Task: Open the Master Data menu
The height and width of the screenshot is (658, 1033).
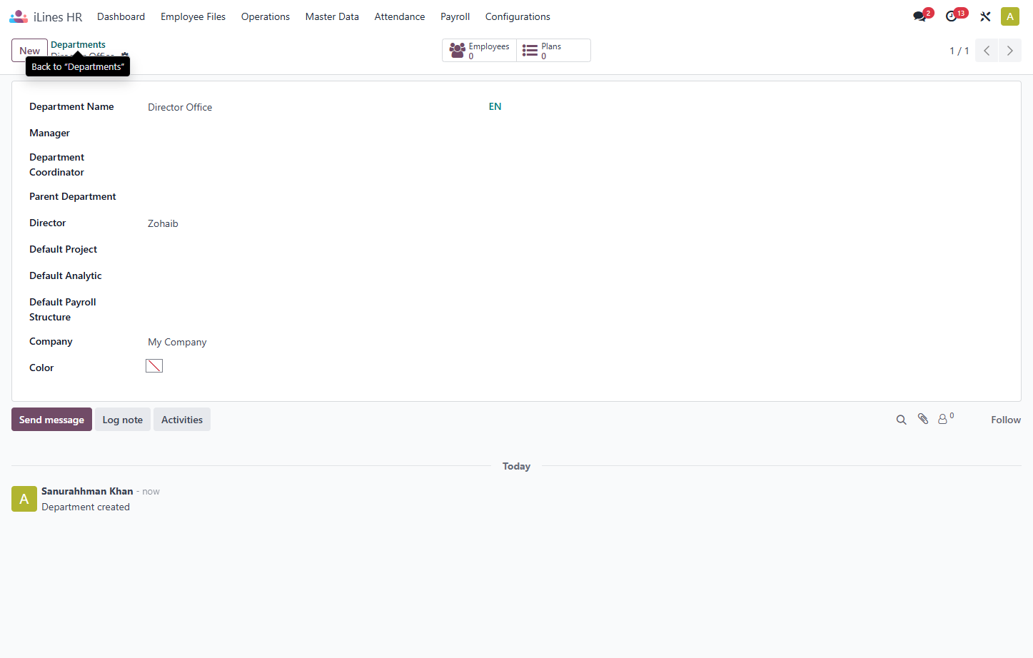Action: 332,16
